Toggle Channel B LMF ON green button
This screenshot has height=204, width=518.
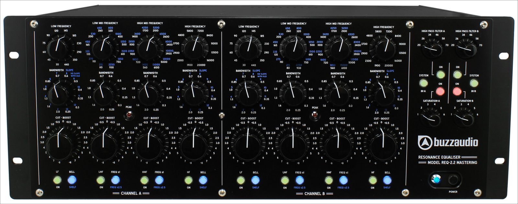click(285, 180)
